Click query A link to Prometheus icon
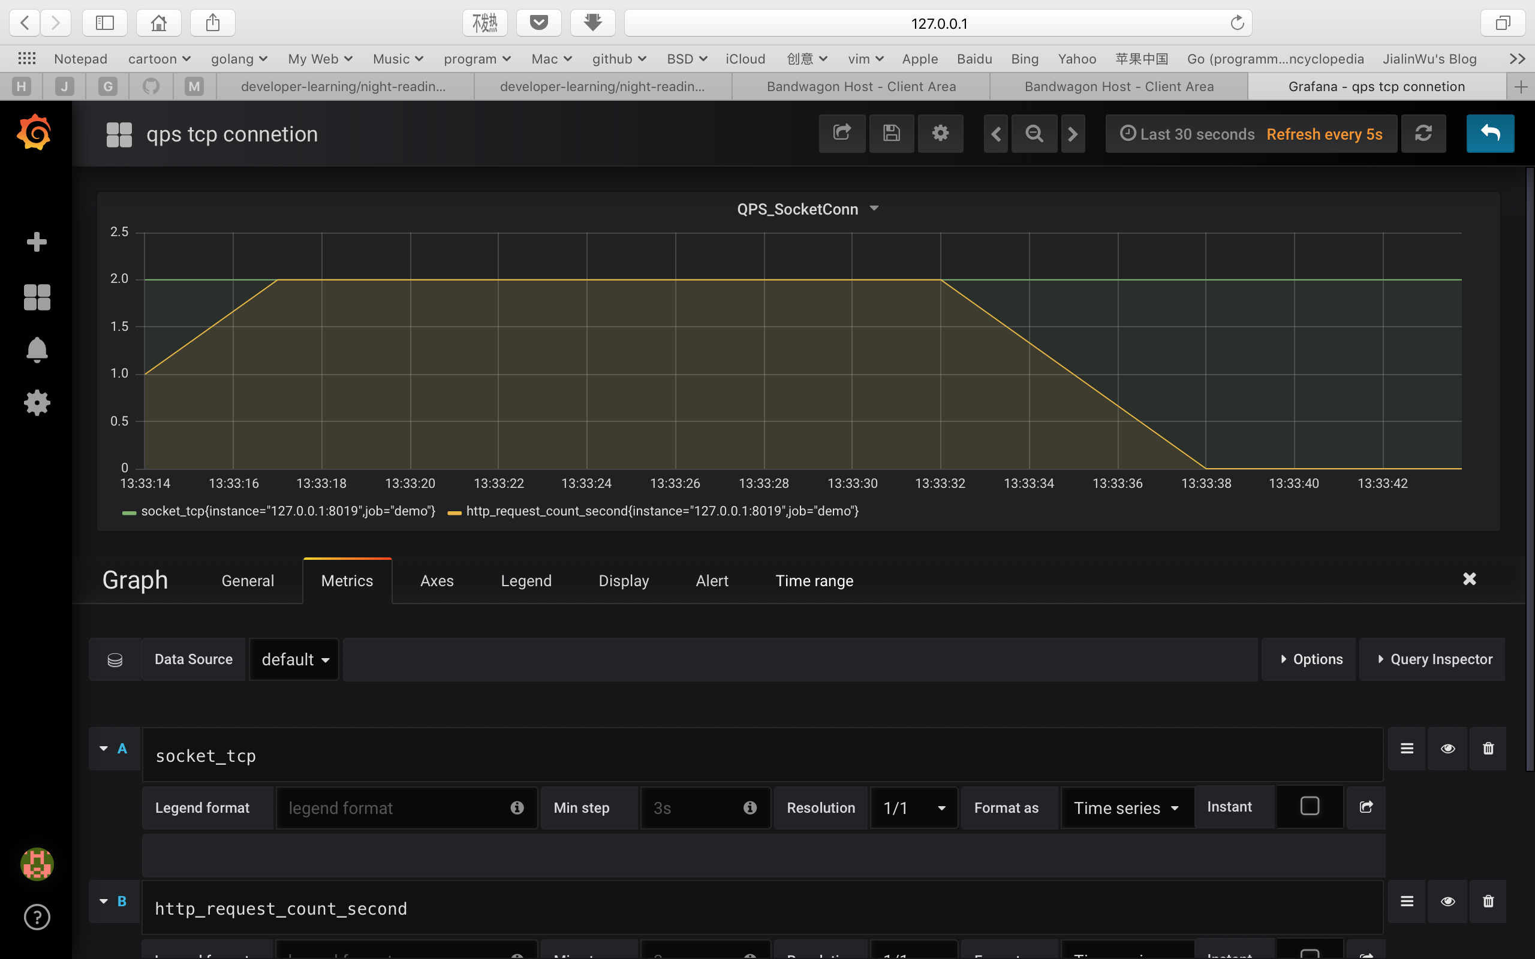This screenshot has height=959, width=1535. (1367, 807)
